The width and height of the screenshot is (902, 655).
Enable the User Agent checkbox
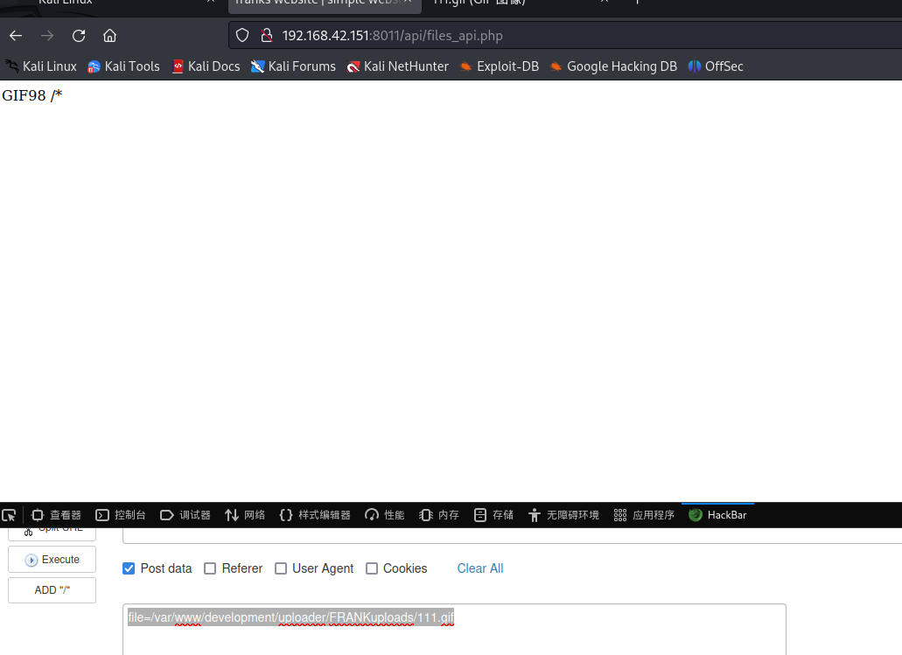pos(281,568)
